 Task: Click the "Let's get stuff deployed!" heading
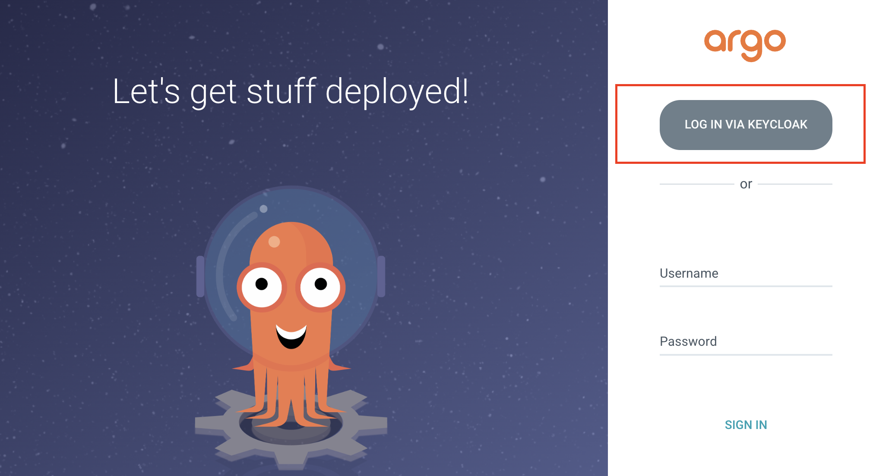click(x=290, y=92)
